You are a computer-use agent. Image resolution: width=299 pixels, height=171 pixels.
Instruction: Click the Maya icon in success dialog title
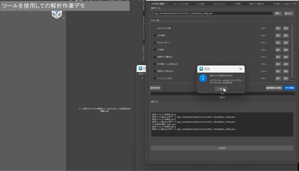click(201, 69)
